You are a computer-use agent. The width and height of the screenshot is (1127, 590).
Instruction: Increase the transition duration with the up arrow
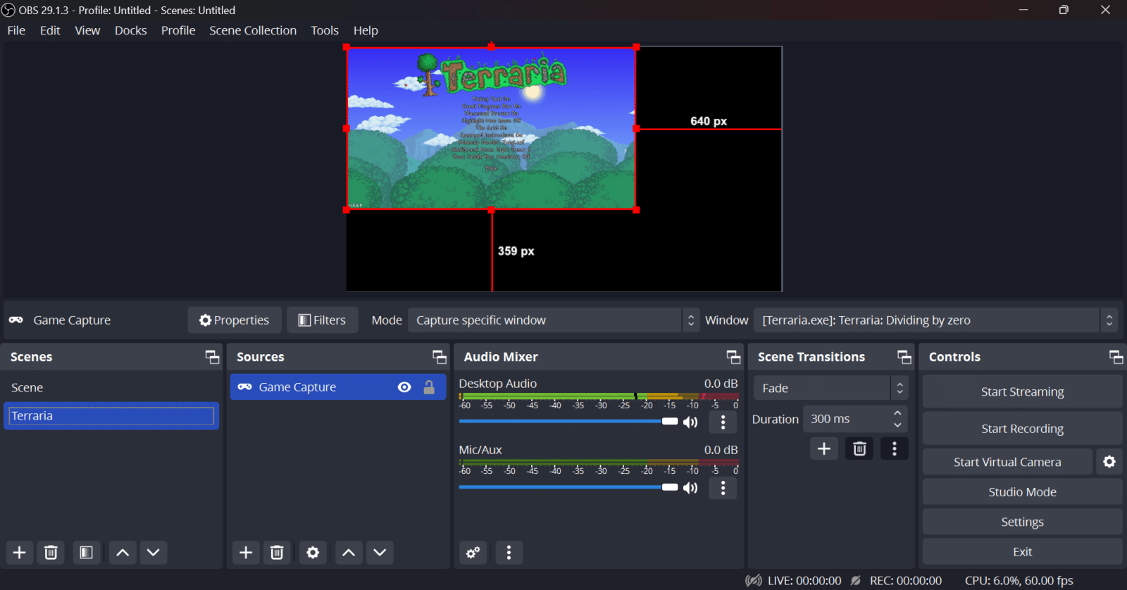coord(897,413)
